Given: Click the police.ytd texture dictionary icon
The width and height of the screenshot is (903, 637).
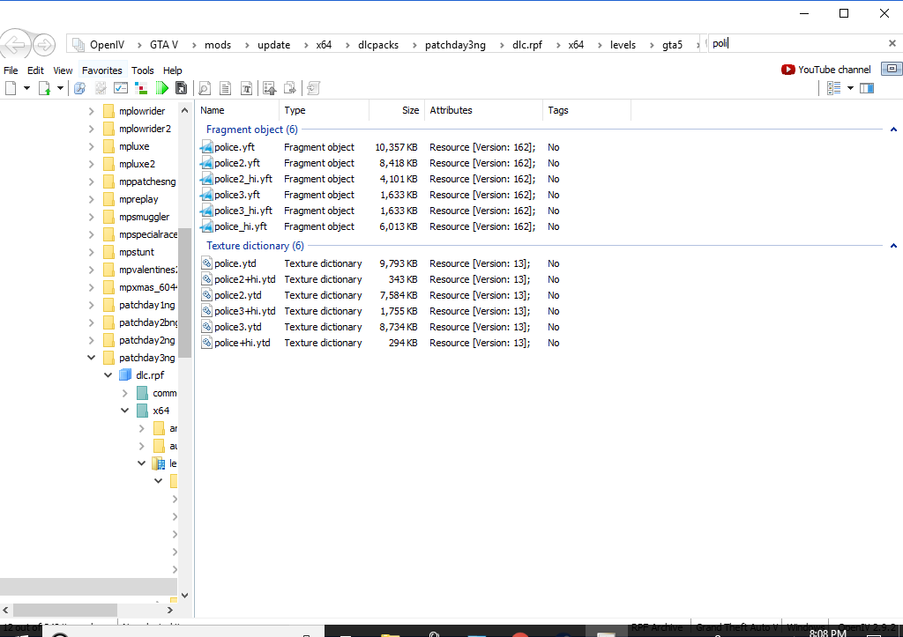Looking at the screenshot, I should coord(207,263).
